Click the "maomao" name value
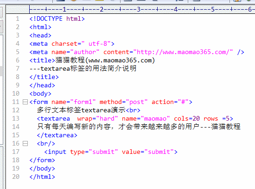255x189 pixels. pyautogui.click(x=155, y=118)
